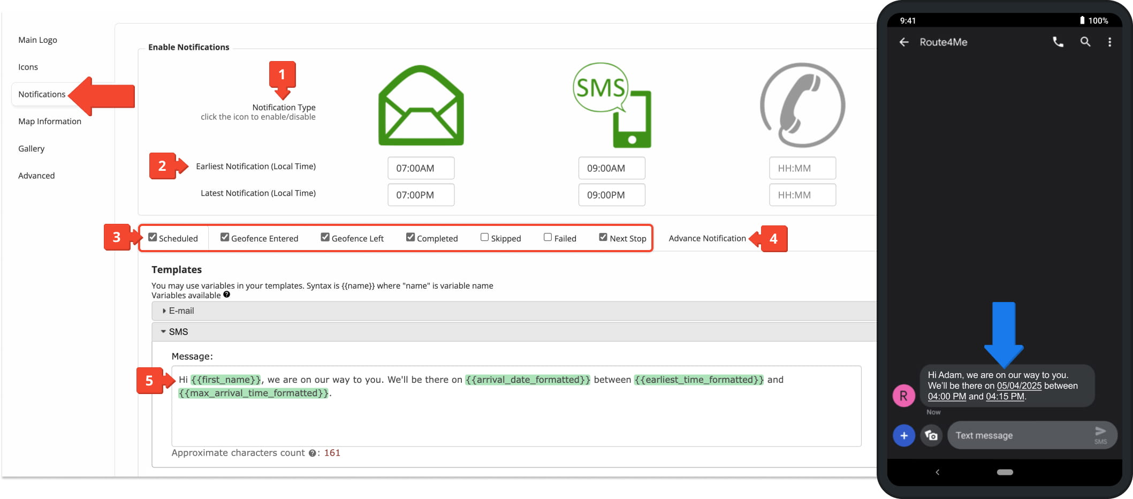Viewport: 1133px width, 499px height.
Task: Tap the blue plus attachment button
Action: click(x=903, y=435)
